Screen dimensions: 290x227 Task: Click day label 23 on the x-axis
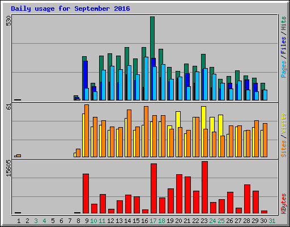click(204, 221)
